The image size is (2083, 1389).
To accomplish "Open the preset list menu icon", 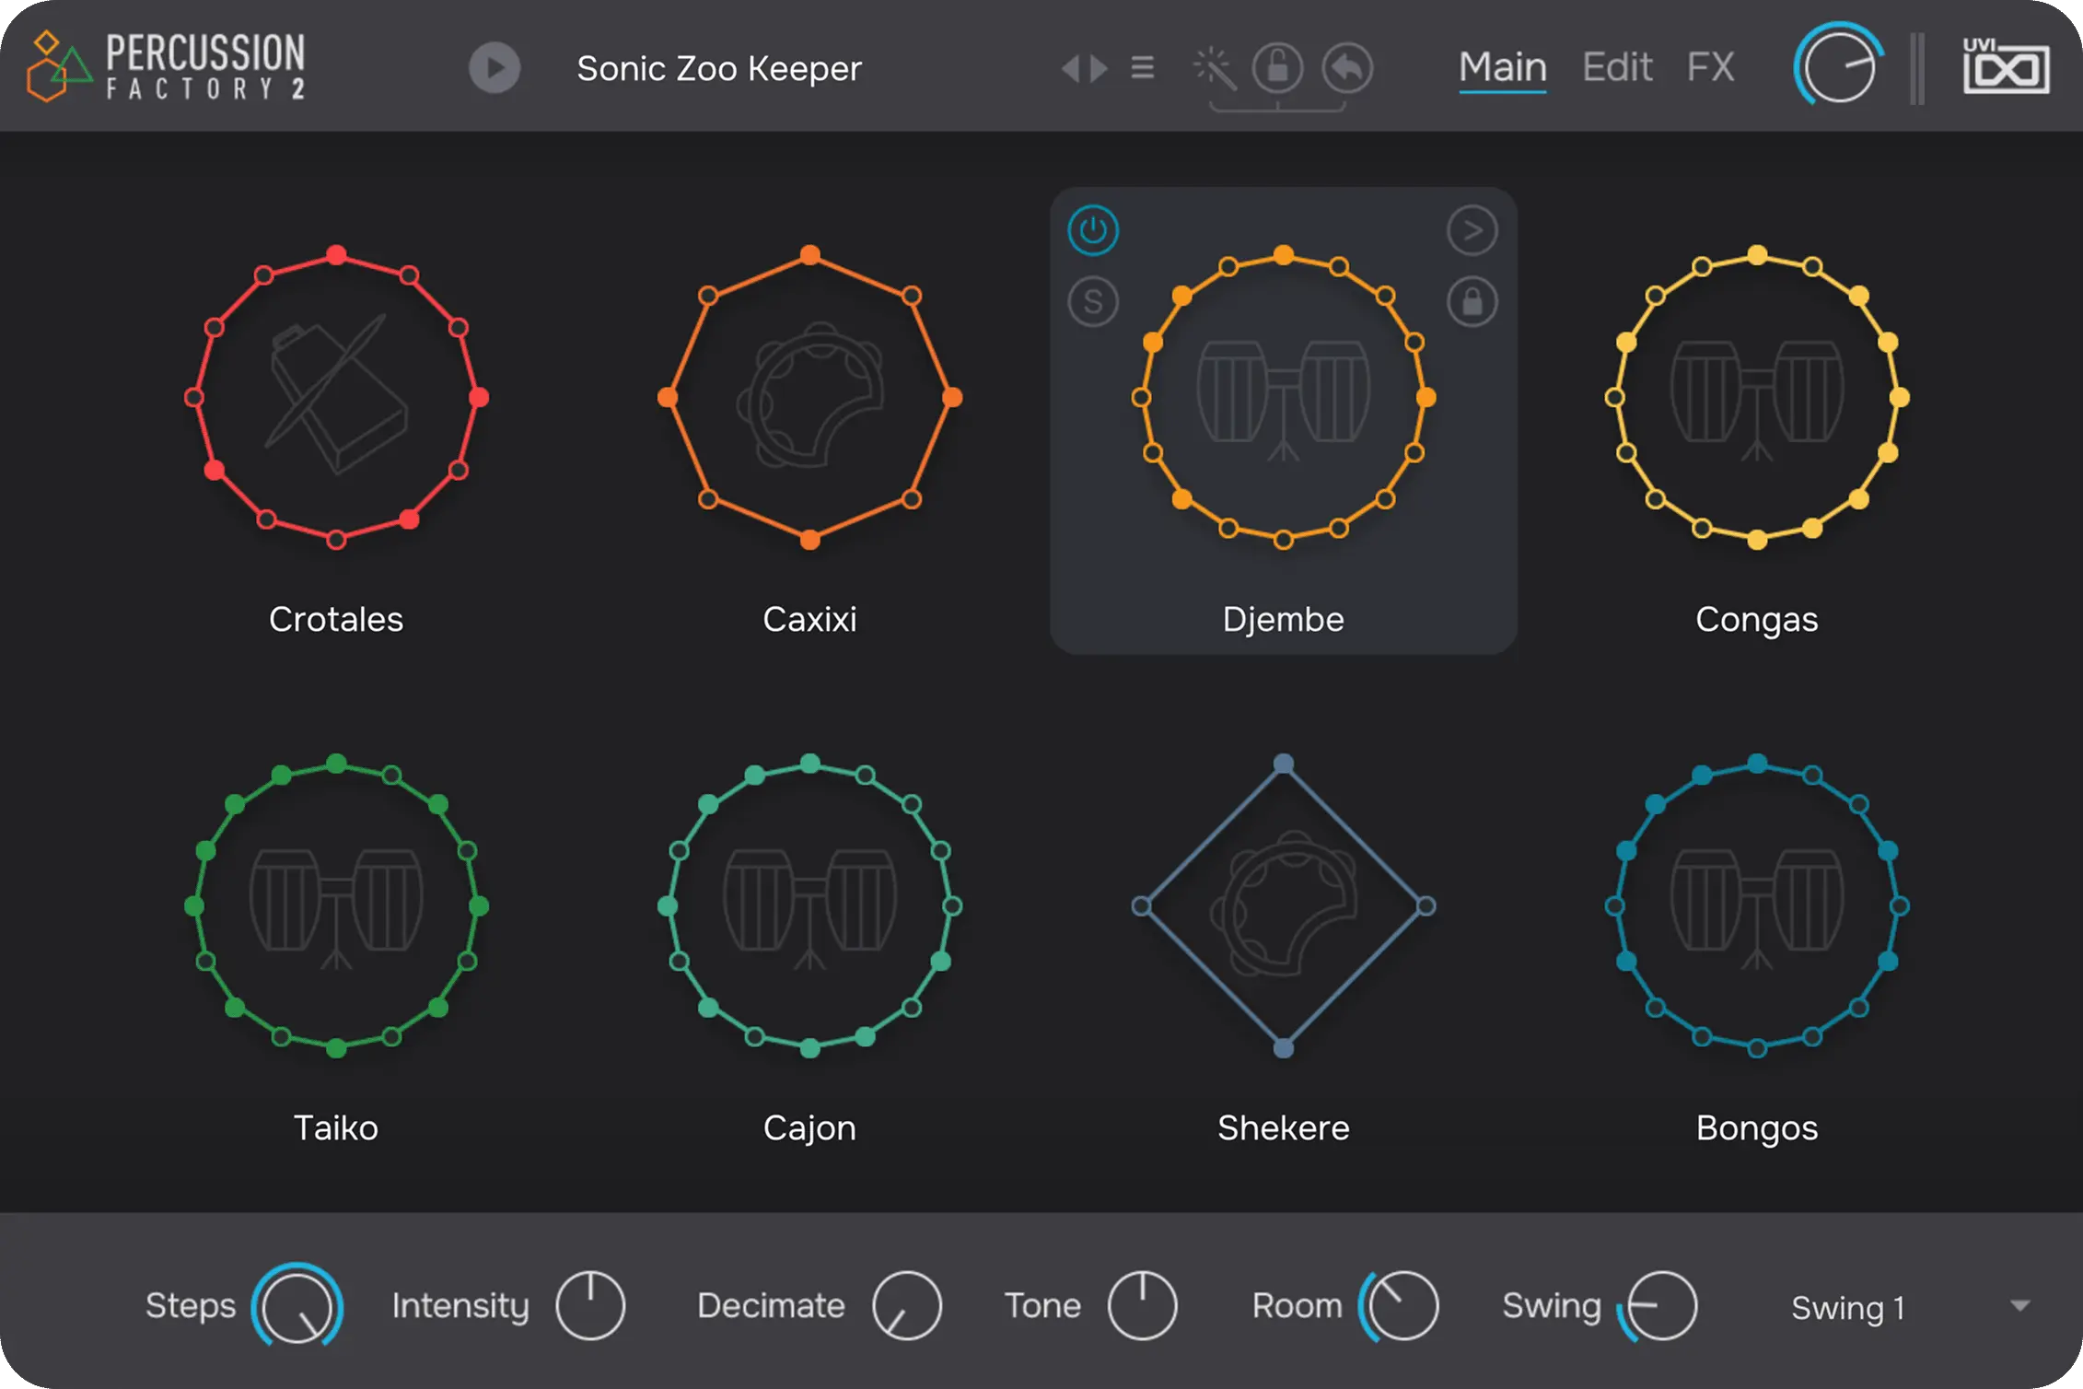I will (x=1143, y=68).
